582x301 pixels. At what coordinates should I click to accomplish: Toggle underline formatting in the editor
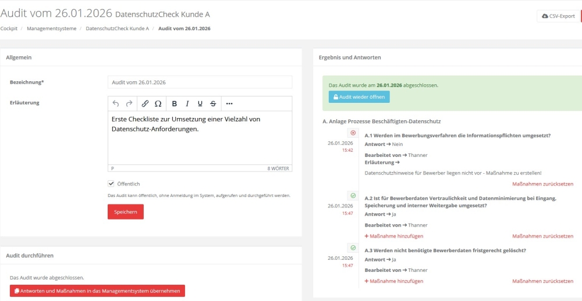[200, 103]
